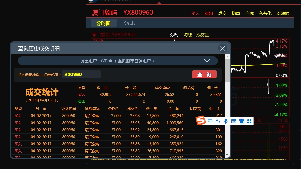Click the 成交价 26.89 cell

click(x=135, y=137)
